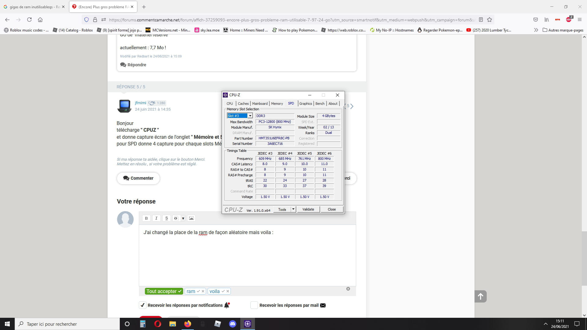Open the calculator app from taskbar
The height and width of the screenshot is (330, 587).
(143, 324)
